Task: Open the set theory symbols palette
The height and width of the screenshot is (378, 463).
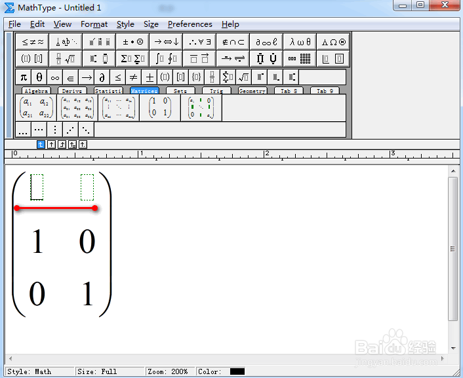Action: (x=233, y=42)
